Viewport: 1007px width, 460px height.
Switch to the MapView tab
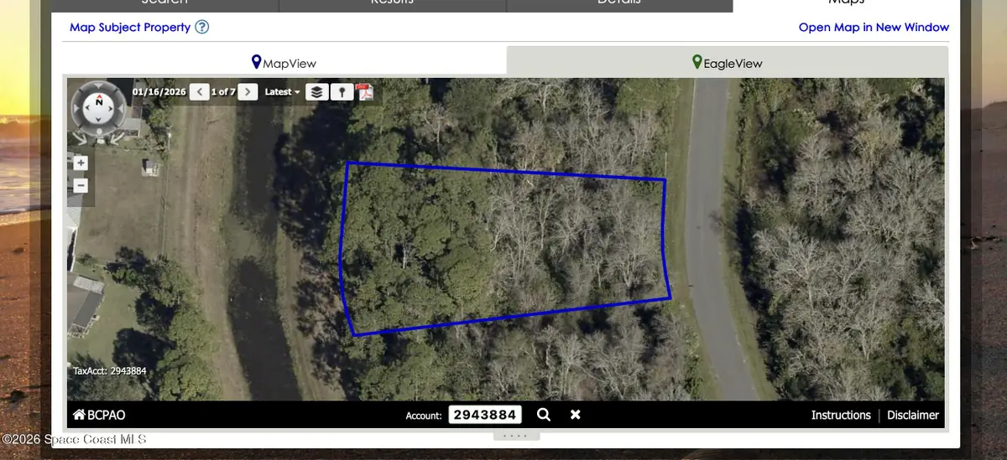click(284, 63)
